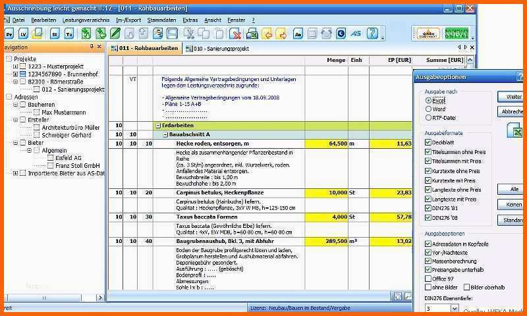Toggle Kurztexte mit Preis checkbox
Viewport: 527px width, 316px height.
(428, 180)
